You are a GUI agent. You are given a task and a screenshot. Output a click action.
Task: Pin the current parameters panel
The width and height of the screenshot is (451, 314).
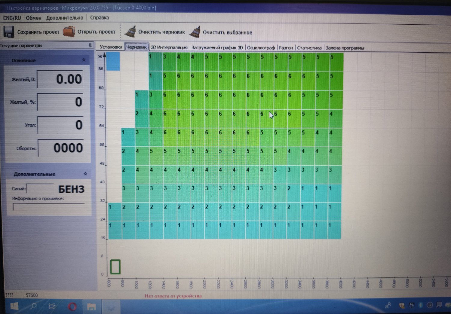90,45
